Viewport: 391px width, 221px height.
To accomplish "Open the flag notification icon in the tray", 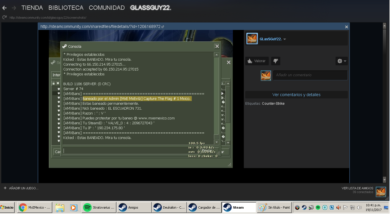I will [x=346, y=207].
